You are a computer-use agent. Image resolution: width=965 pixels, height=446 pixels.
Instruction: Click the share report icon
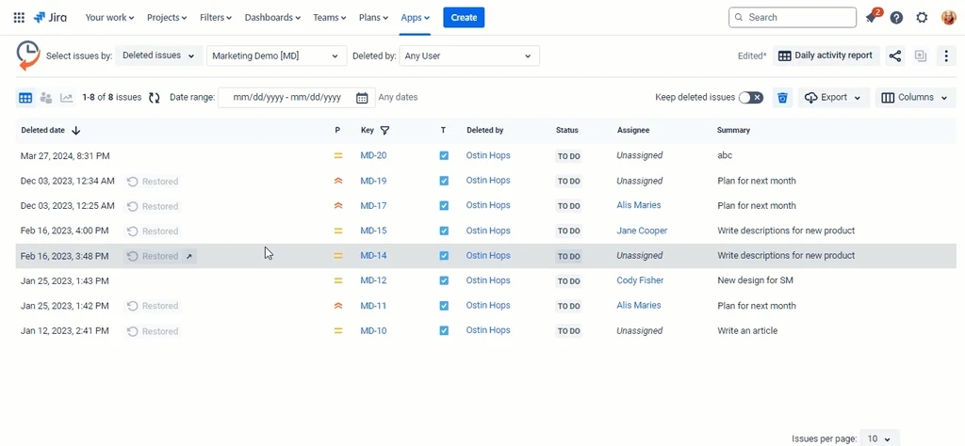tap(895, 56)
